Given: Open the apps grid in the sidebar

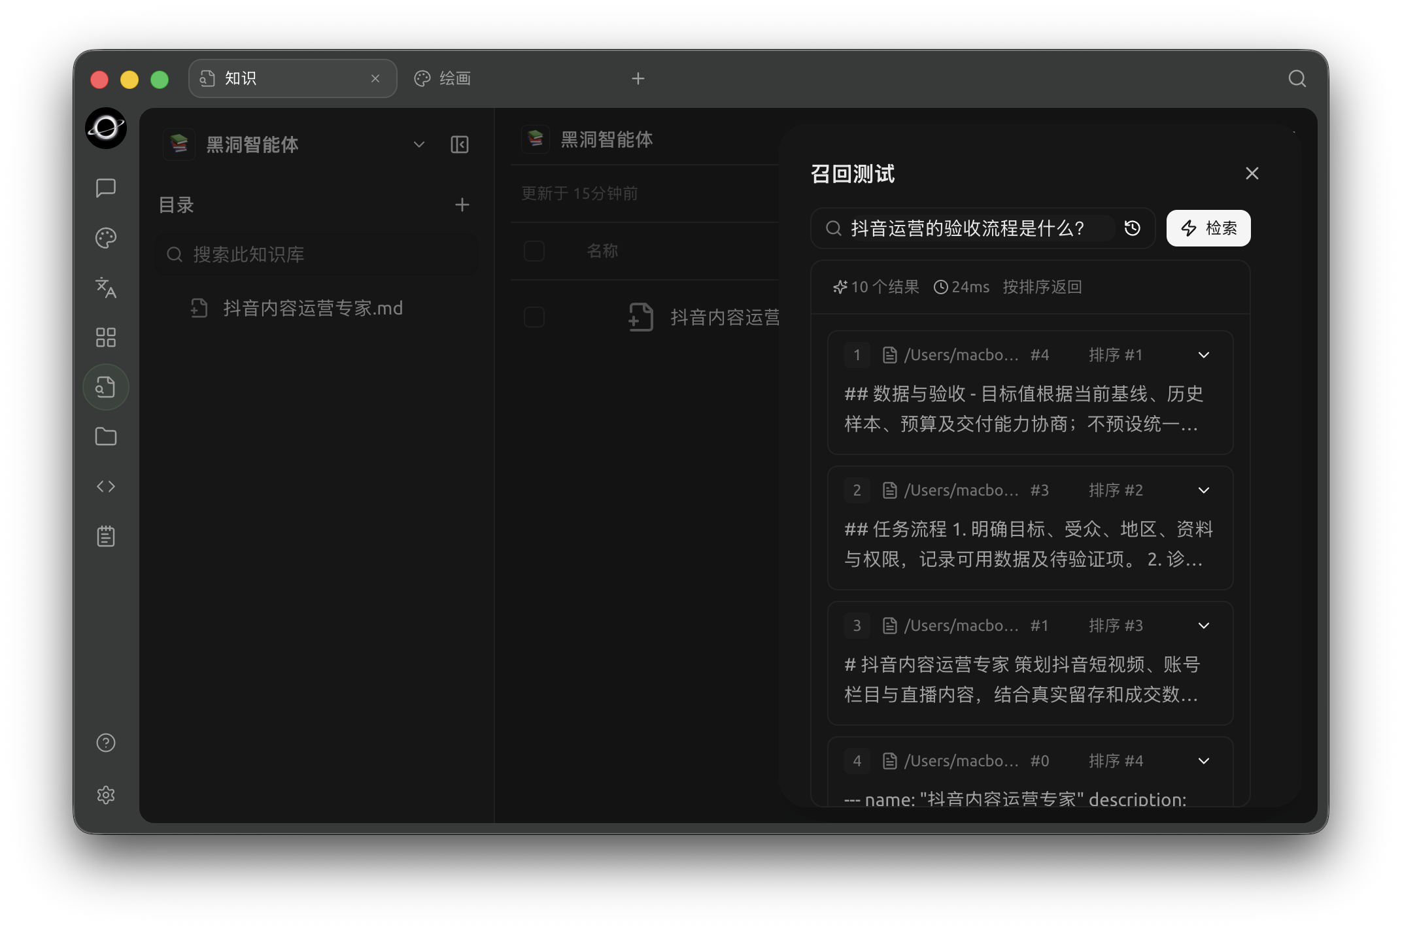Looking at the screenshot, I should [x=106, y=337].
